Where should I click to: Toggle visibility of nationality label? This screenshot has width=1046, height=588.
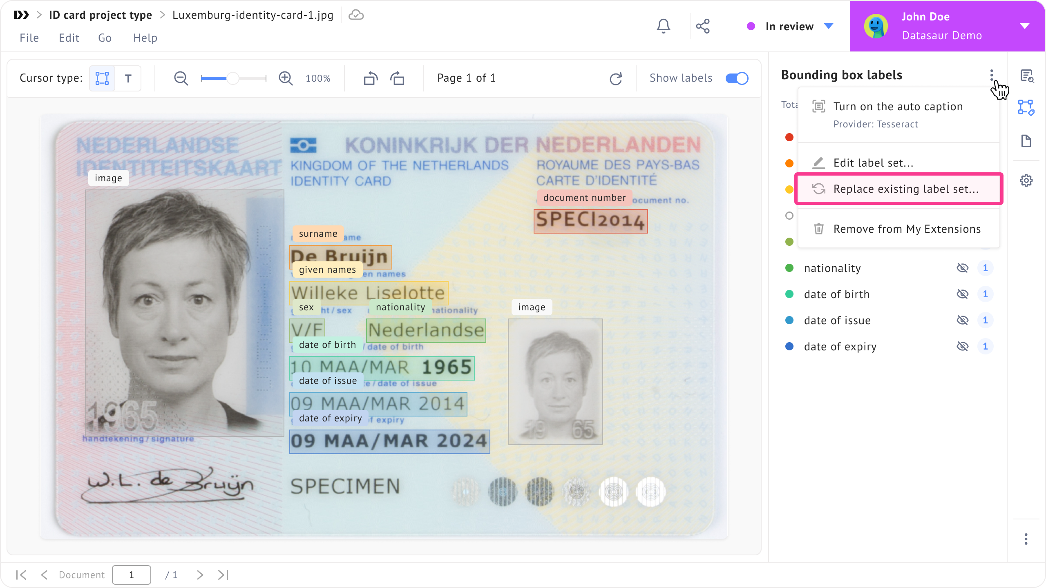pyautogui.click(x=962, y=268)
